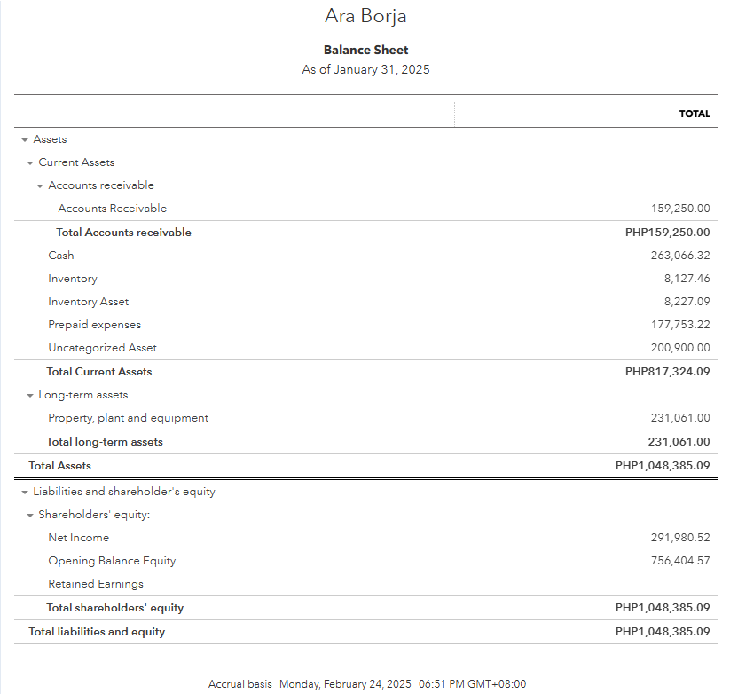Open Uncategorized Asset amount 200,900.00
Viewport: 730px width, 694px height.
[x=680, y=348]
